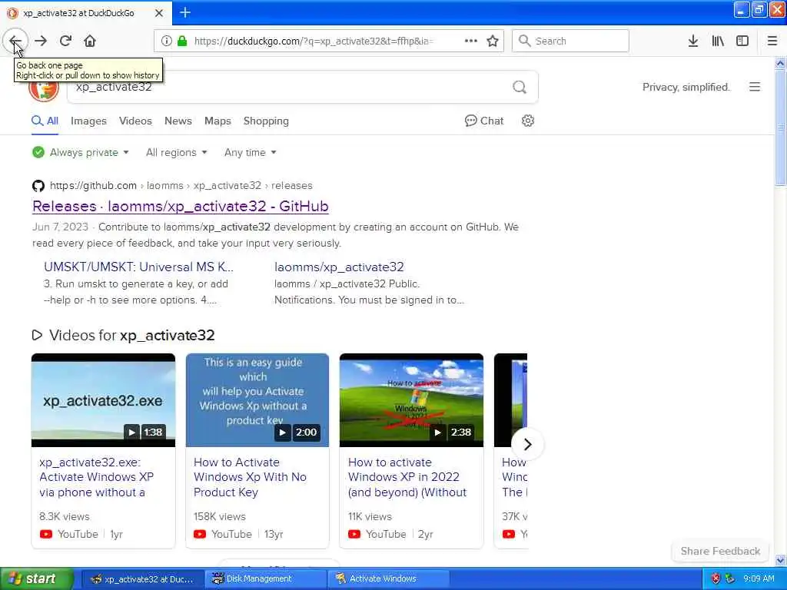The height and width of the screenshot is (590, 787).
Task: Bookmark this page with star icon
Action: (x=493, y=41)
